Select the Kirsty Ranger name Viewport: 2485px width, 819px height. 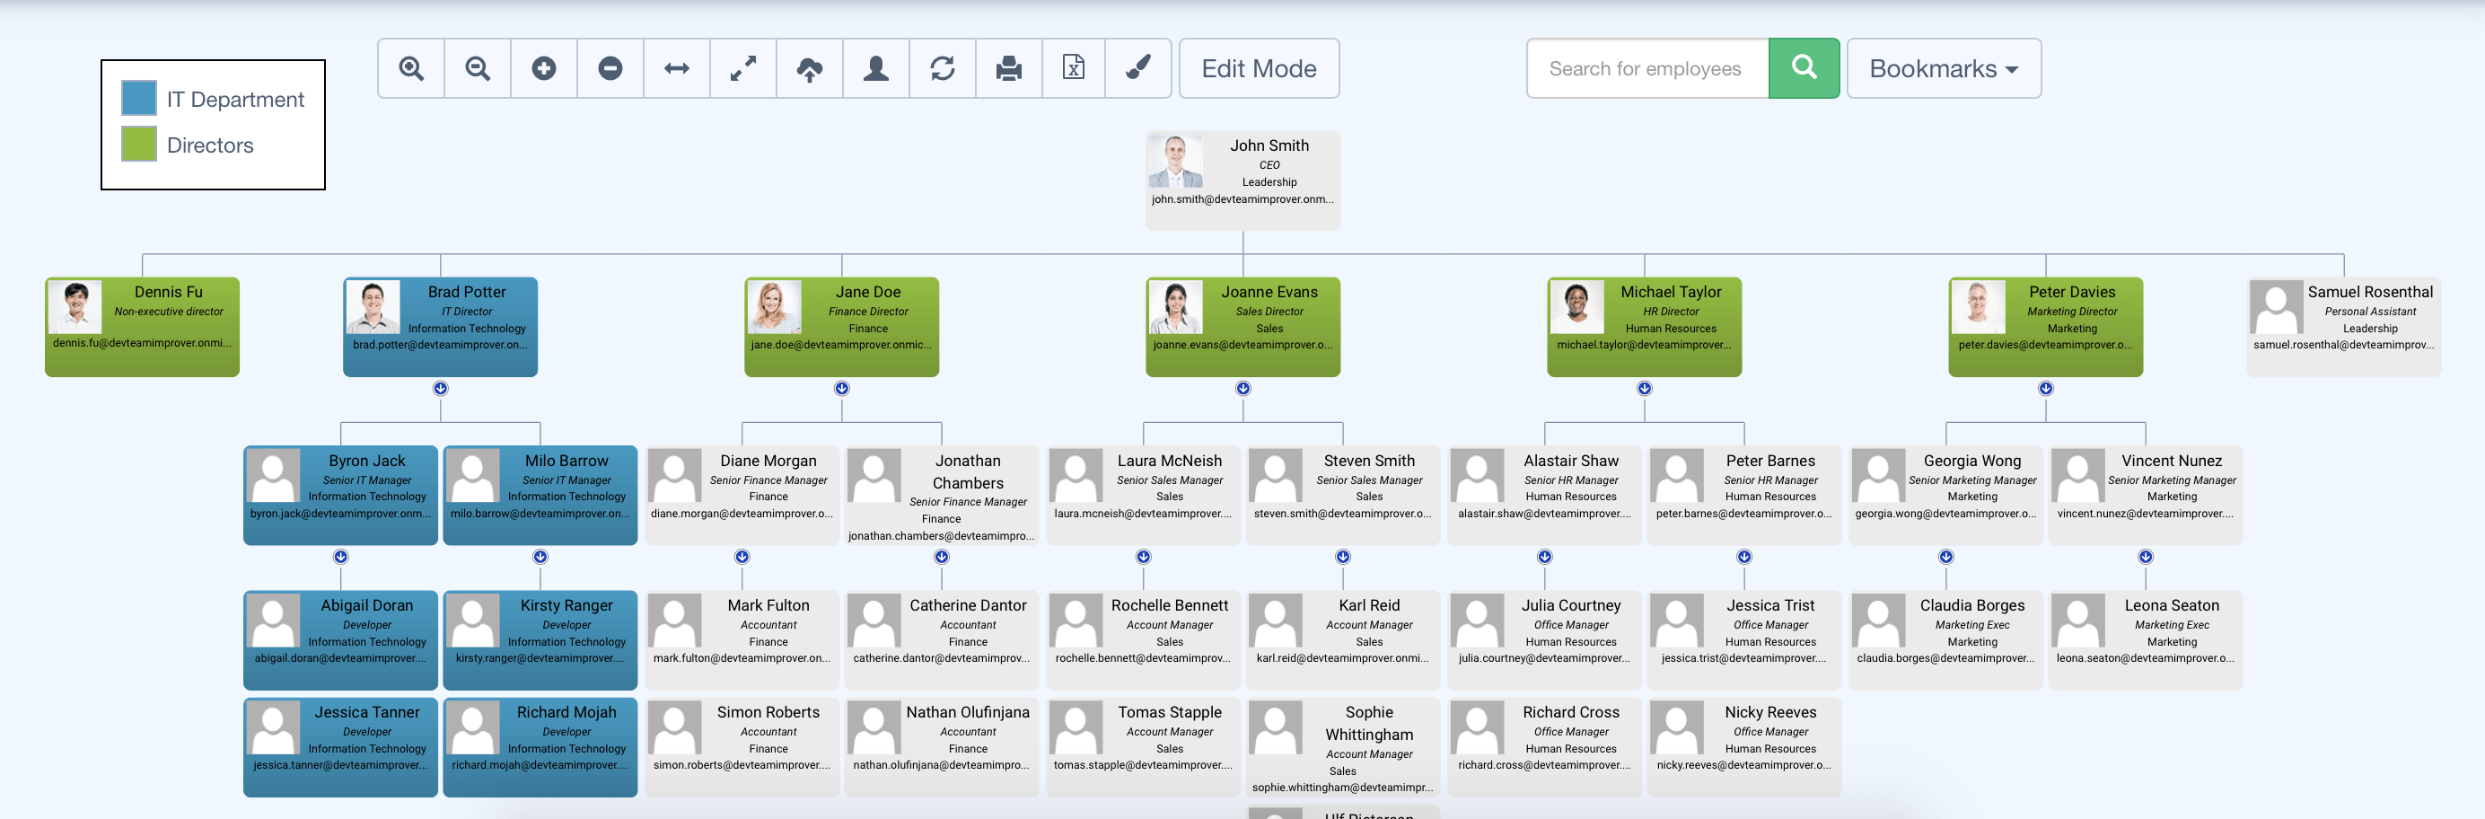coord(566,605)
